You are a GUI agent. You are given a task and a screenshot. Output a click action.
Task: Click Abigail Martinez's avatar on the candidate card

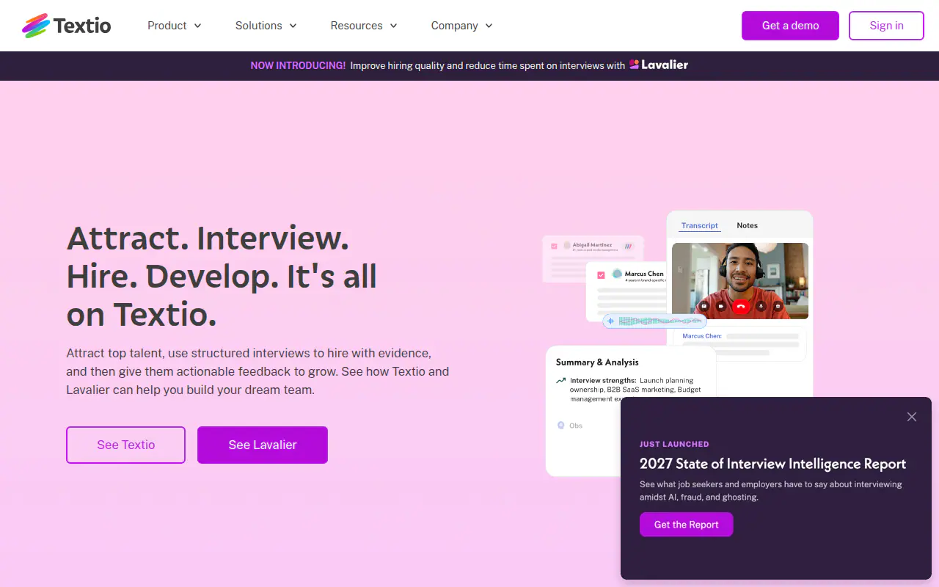point(566,246)
